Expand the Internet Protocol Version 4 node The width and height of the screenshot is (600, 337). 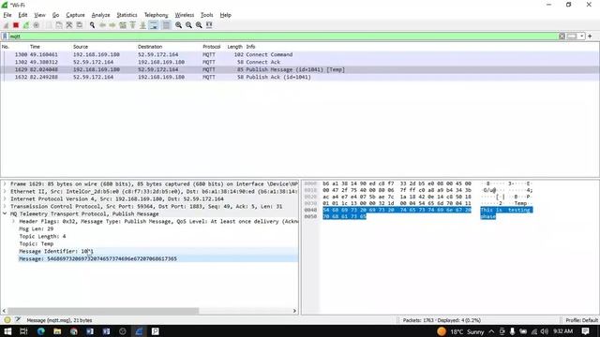pyautogui.click(x=5, y=198)
